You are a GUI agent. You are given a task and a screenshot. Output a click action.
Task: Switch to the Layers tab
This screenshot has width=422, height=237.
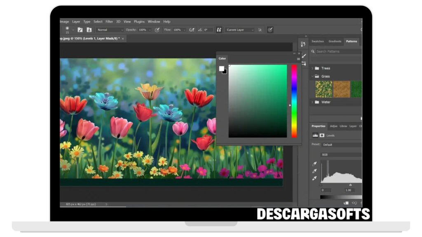pyautogui.click(x=353, y=126)
